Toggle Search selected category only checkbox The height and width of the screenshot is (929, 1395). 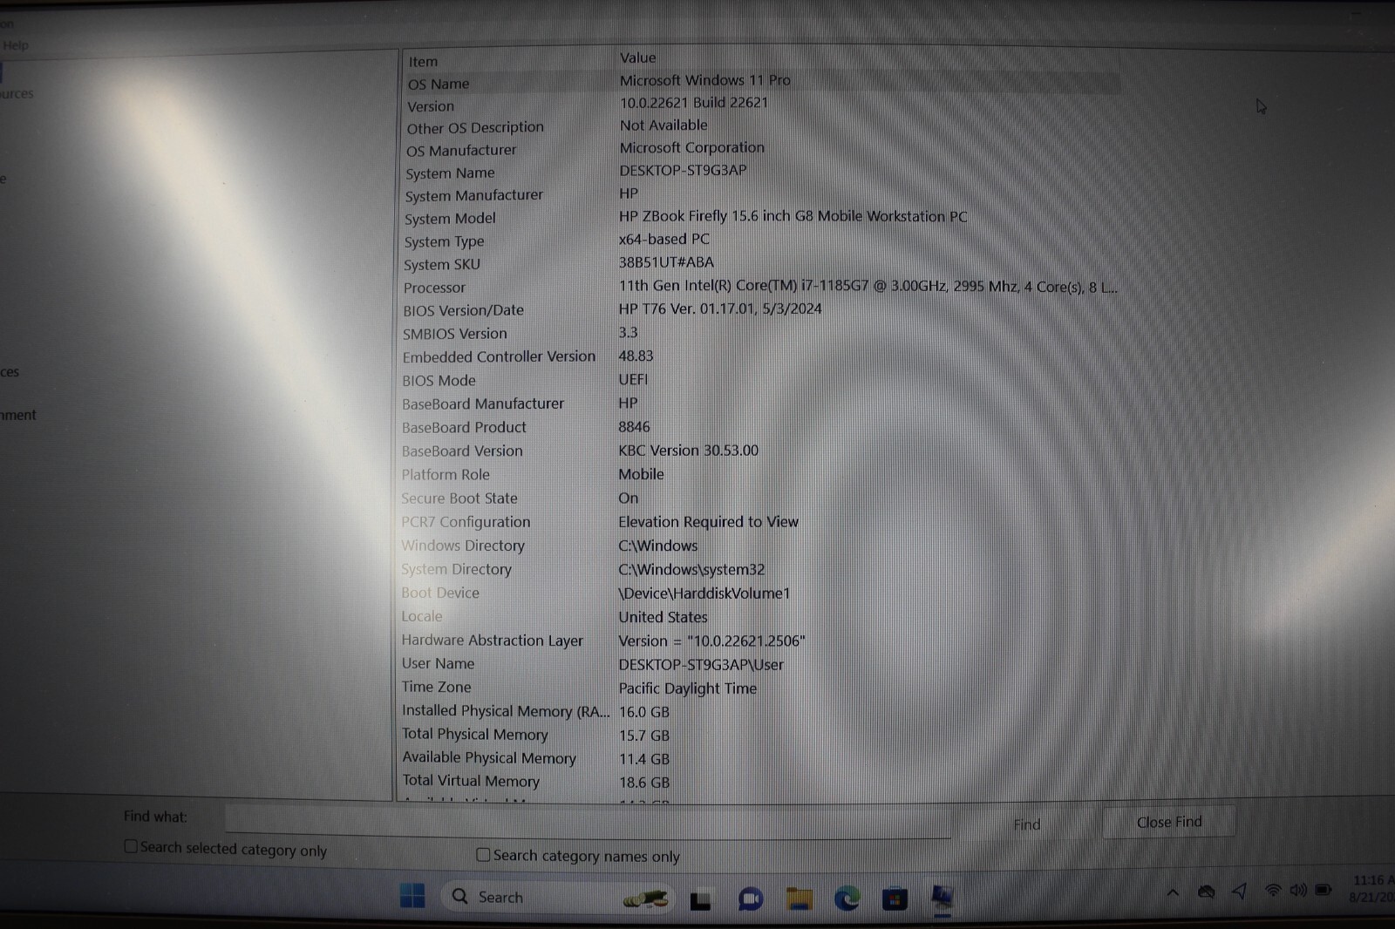[x=131, y=846]
